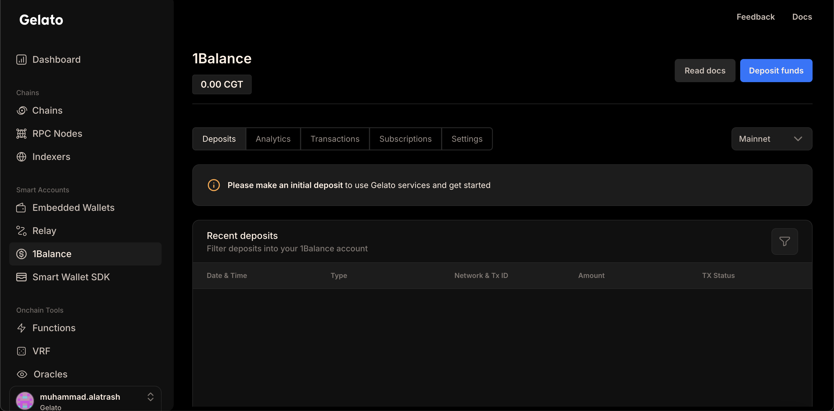Click the 1Balance dollar coin icon

[21, 254]
